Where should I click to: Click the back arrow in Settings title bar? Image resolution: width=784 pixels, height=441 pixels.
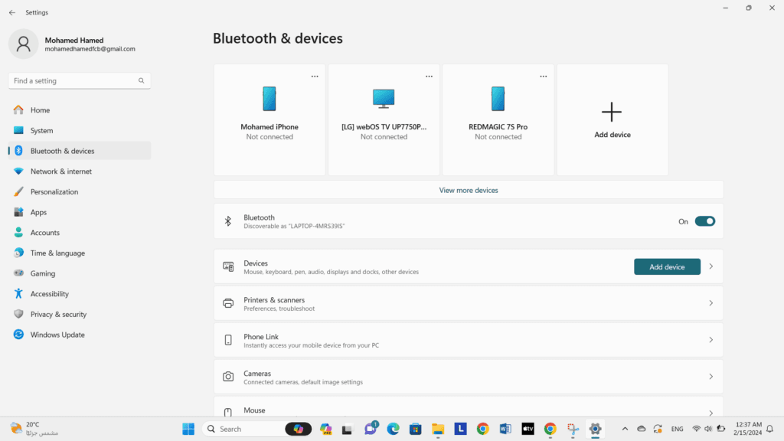point(11,12)
